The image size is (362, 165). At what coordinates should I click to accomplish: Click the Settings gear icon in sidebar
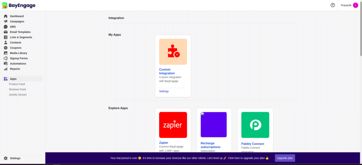6,158
